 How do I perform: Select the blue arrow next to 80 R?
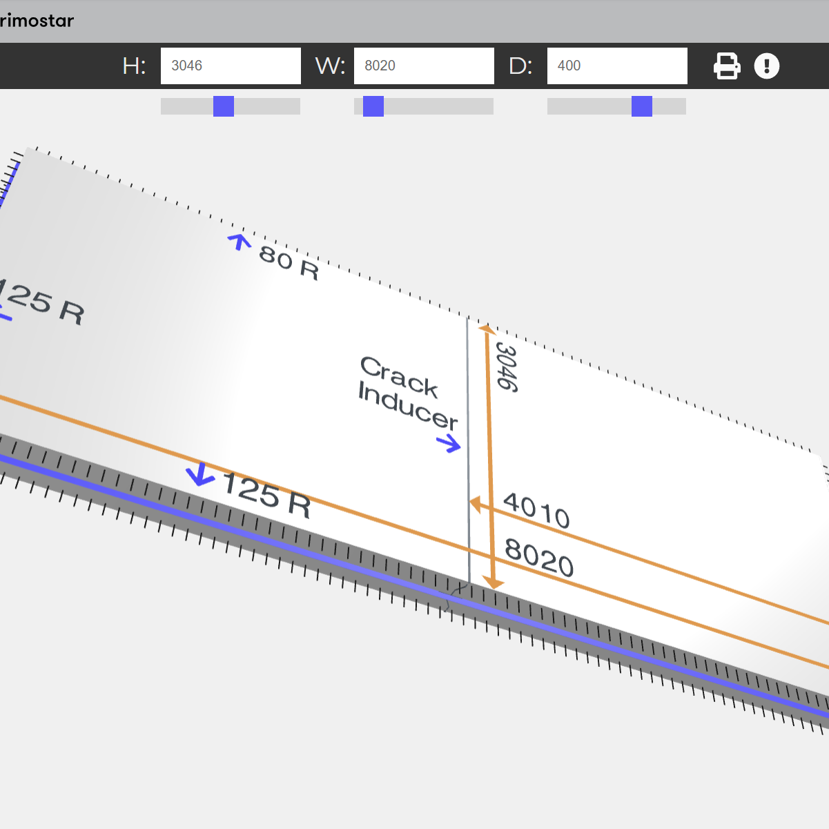click(x=239, y=243)
